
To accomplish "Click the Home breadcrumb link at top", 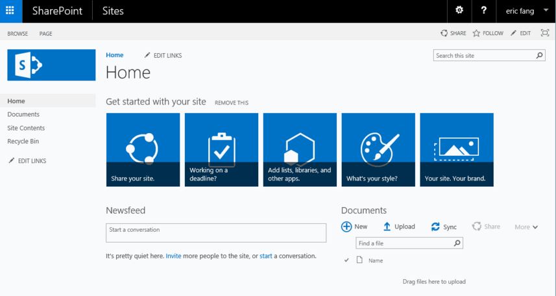I will pyautogui.click(x=115, y=55).
